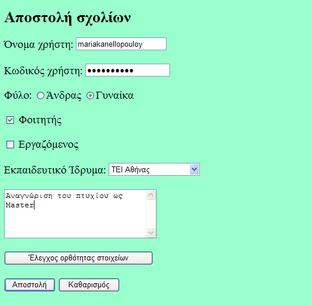Click the Εκπαιδευτικό Ίδρυμα label

coord(55,170)
